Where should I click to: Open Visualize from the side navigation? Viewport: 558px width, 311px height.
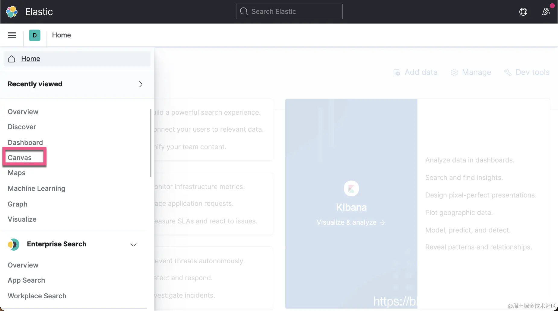pyautogui.click(x=22, y=219)
